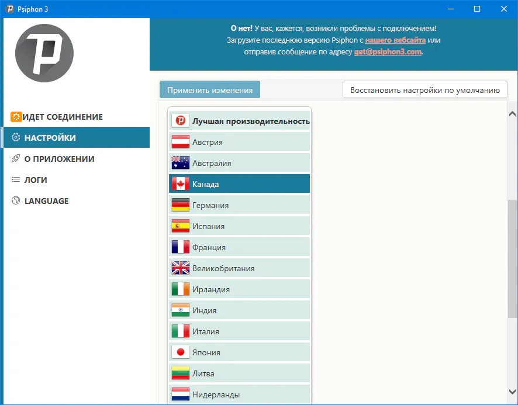518x405 pixels.
Task: Choose Италия from region list
Action: 240,331
